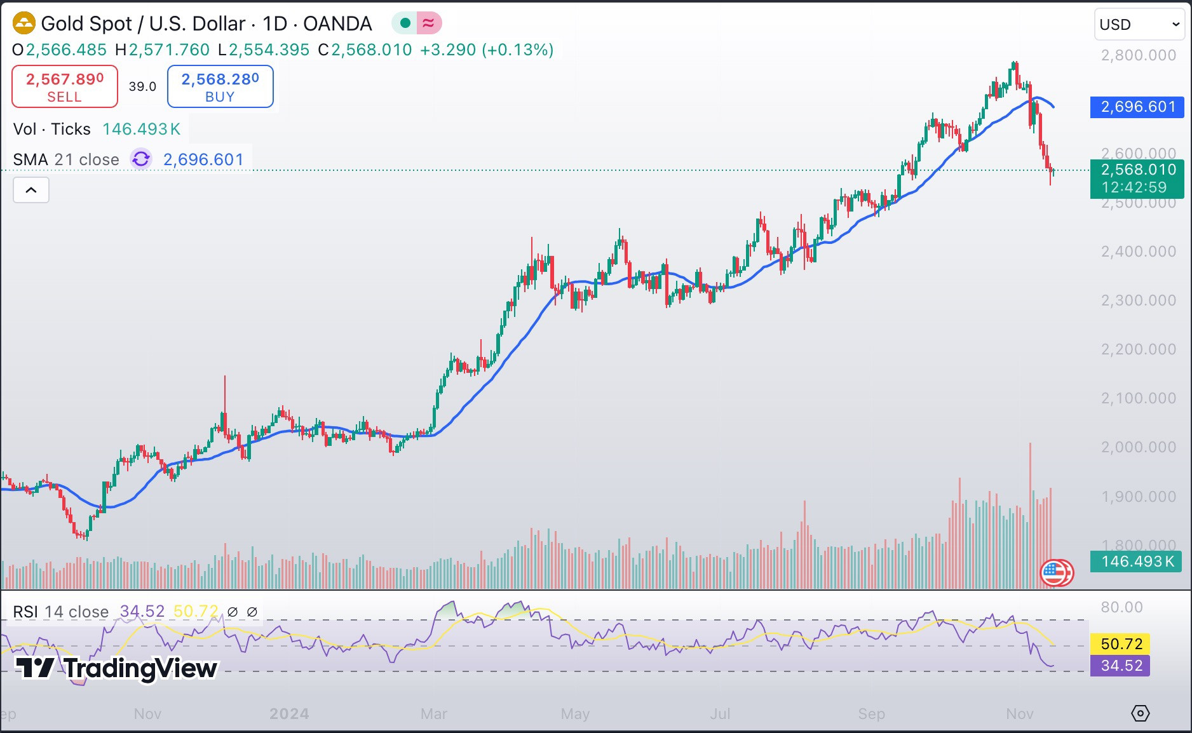This screenshot has height=733, width=1192.
Task: Select the Vol · Ticks legend label
Action: [x=52, y=129]
